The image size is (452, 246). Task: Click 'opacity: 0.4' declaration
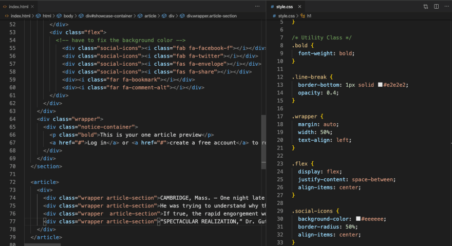(x=318, y=93)
